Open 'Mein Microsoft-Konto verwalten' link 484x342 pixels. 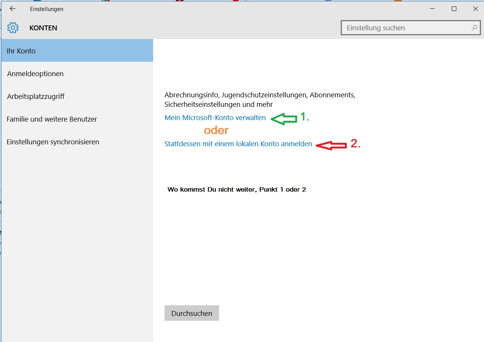click(x=215, y=118)
